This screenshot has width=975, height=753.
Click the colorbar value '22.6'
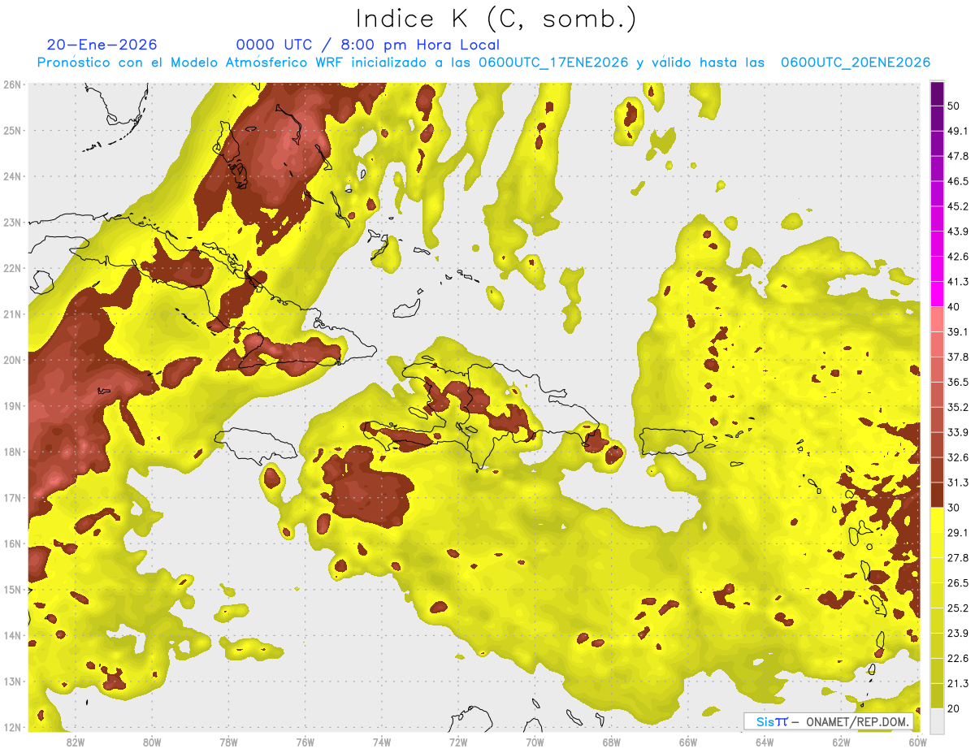pyautogui.click(x=958, y=659)
